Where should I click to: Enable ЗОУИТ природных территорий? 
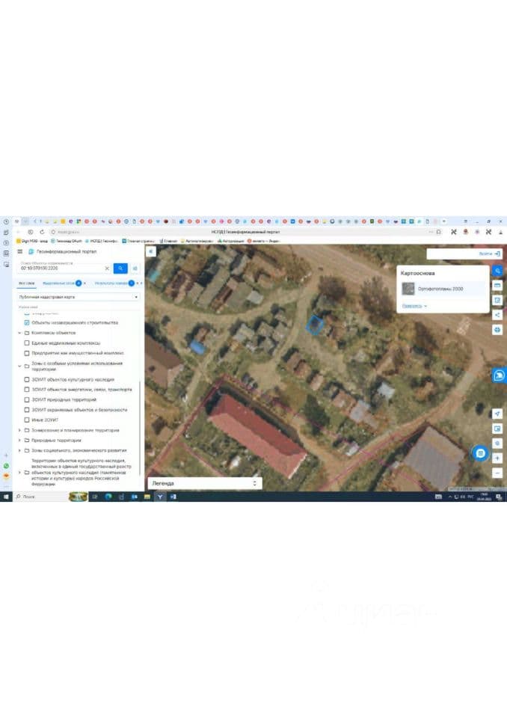tap(27, 399)
